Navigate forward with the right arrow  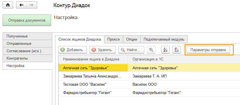pyautogui.click(x=32, y=5)
